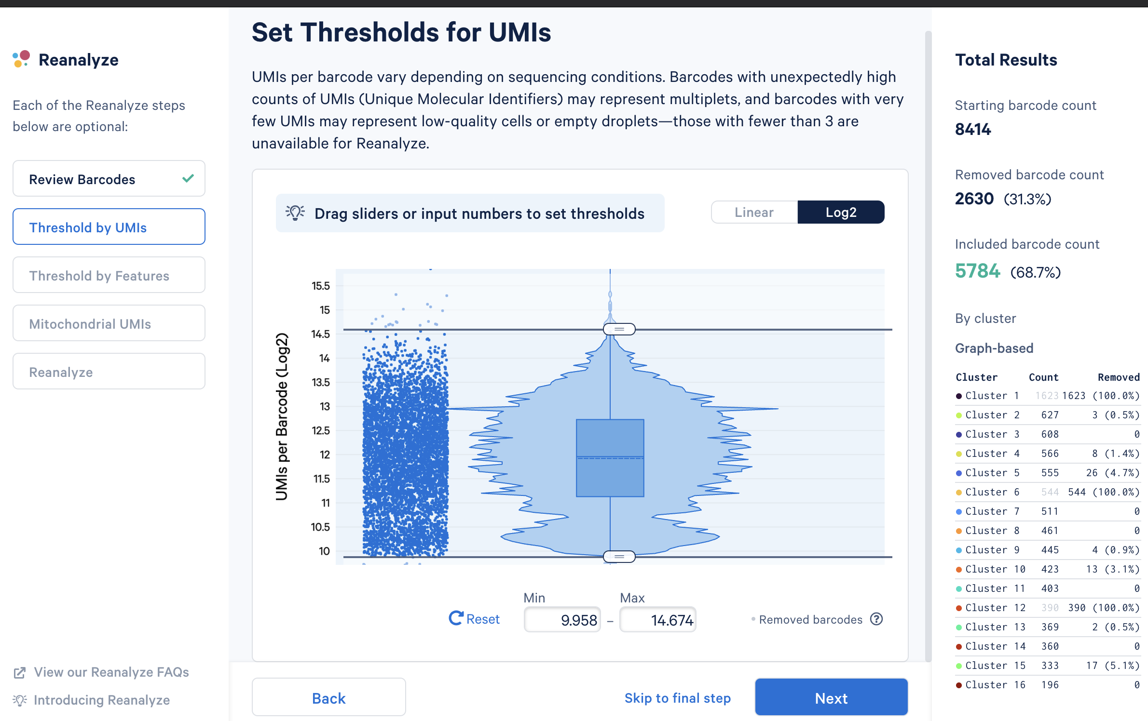The image size is (1148, 721).
Task: Click the lightbulb hint icon
Action: click(295, 213)
